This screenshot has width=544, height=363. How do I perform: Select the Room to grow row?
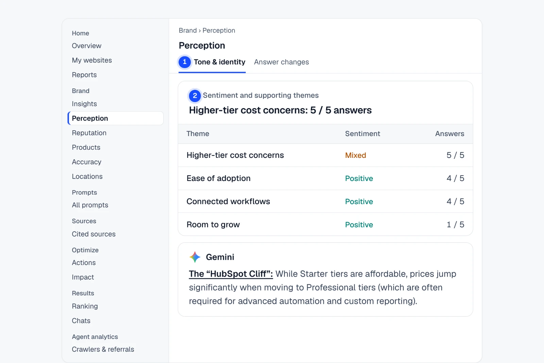pos(325,225)
